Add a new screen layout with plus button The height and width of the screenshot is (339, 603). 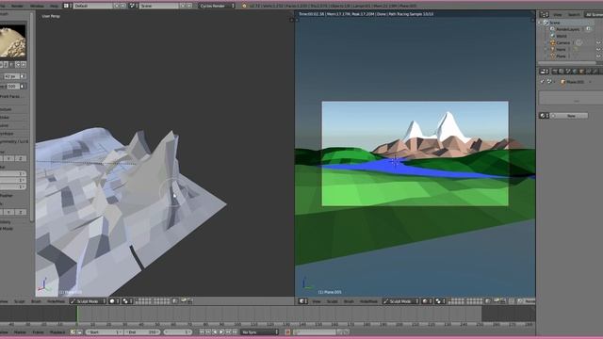(x=117, y=6)
